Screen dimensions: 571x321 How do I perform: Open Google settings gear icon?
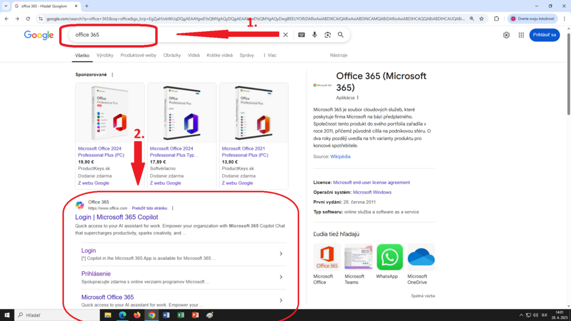[506, 35]
